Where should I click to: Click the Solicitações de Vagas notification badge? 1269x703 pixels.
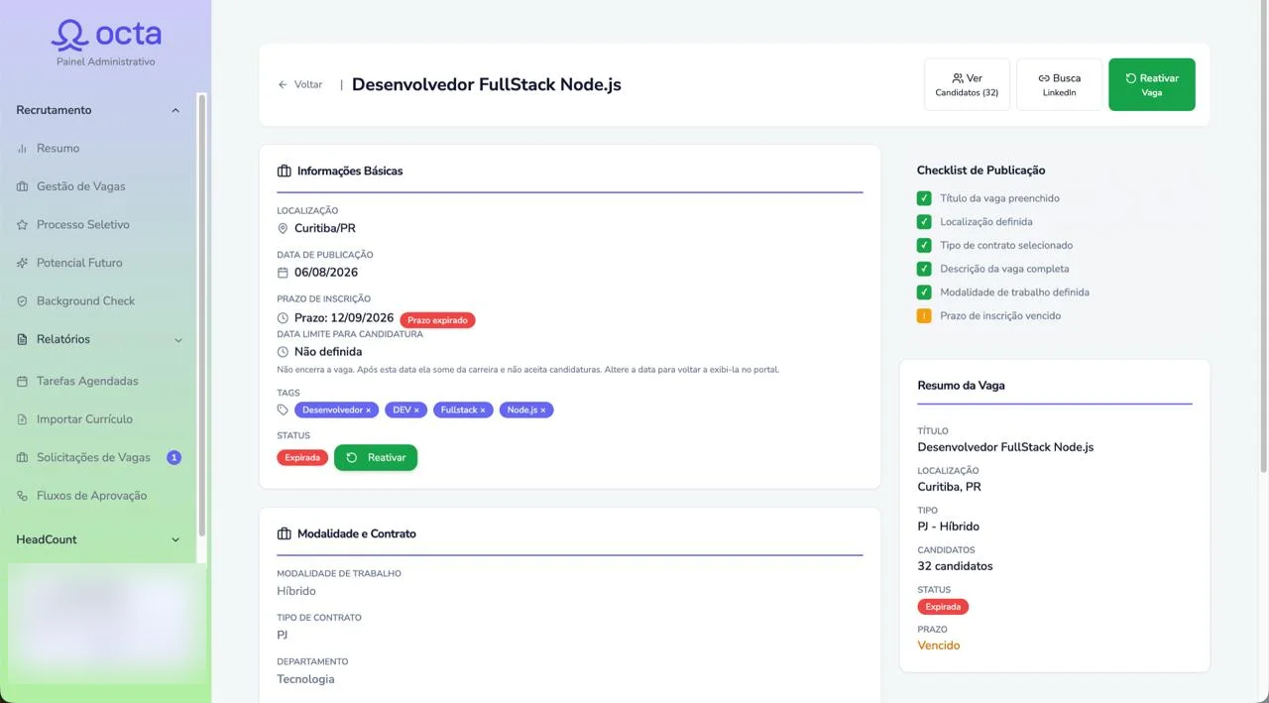(x=174, y=457)
